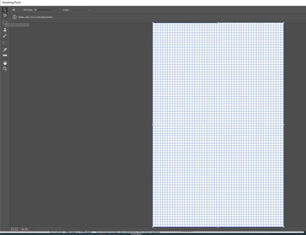
Task: Select the Transform tool
Action: point(5,43)
